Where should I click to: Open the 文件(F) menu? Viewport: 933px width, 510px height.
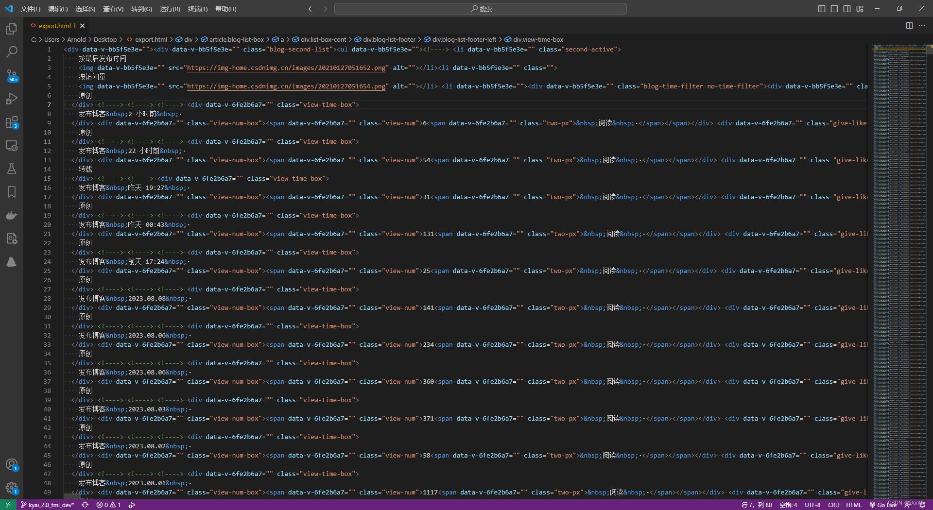[x=31, y=9]
